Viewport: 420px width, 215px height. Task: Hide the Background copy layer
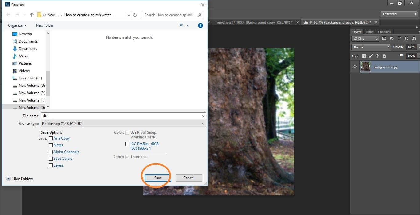(x=355, y=67)
